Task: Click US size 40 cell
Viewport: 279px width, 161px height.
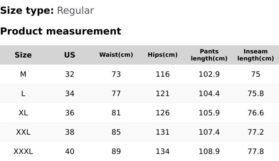Action: point(70,151)
